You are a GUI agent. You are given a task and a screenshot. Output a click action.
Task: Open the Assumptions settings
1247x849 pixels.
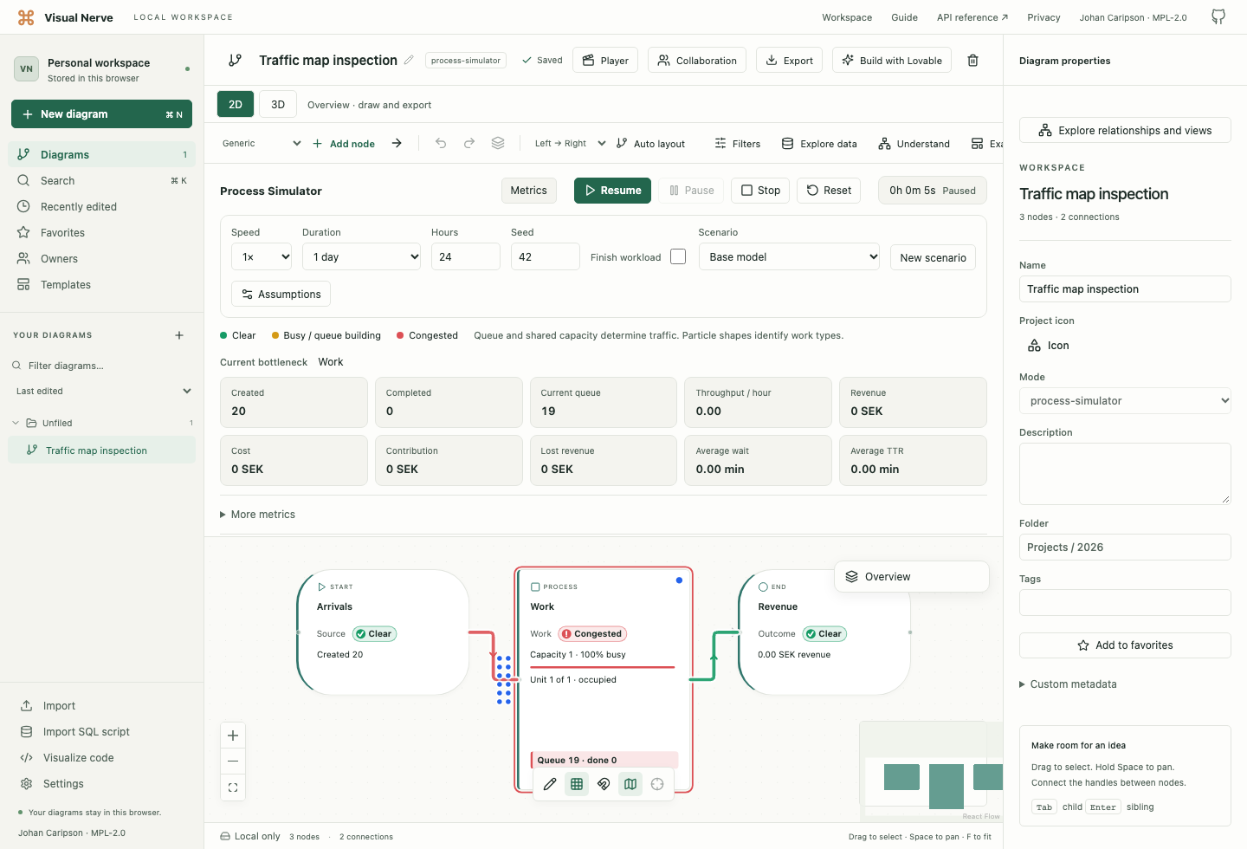click(281, 295)
